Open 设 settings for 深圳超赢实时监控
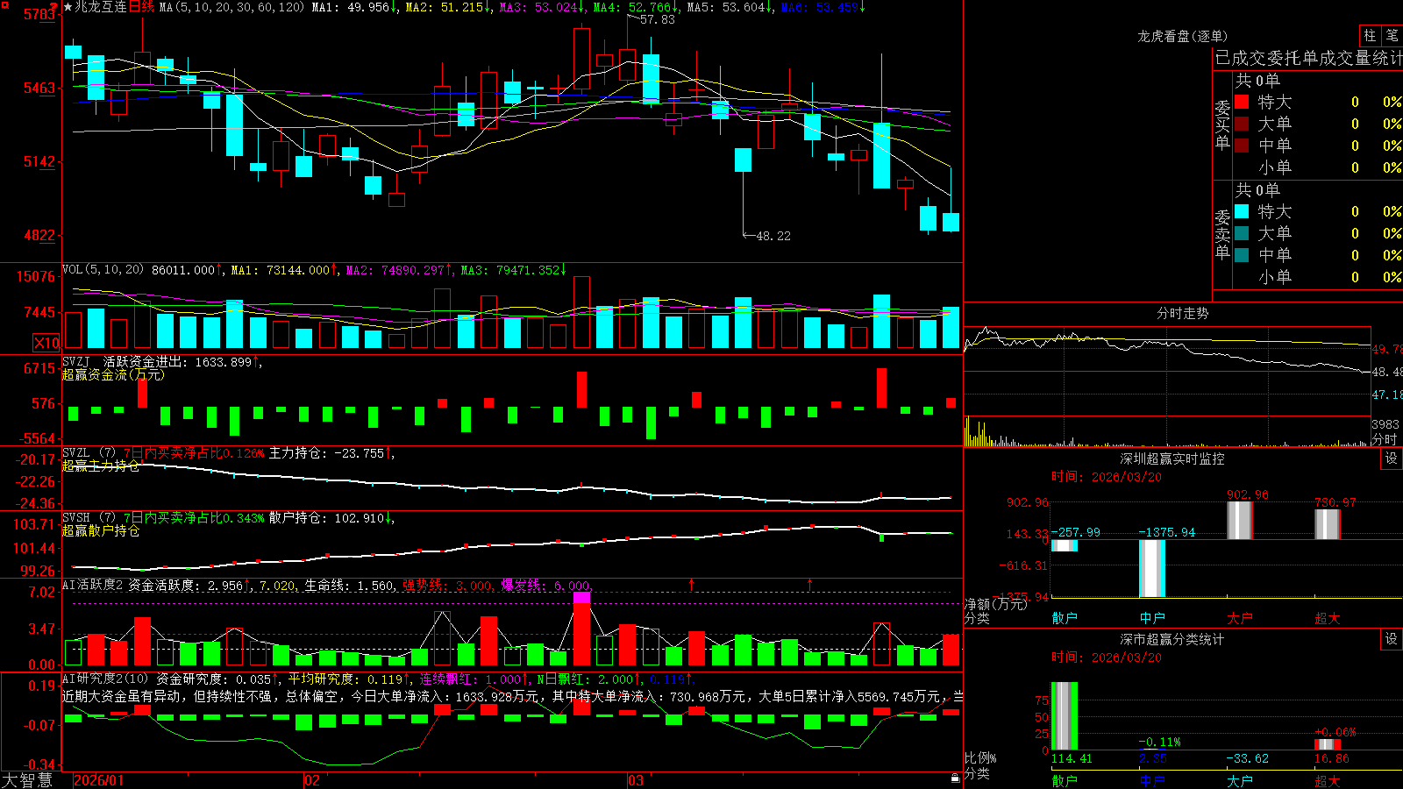Viewport: 1403px width, 789px height. 1392,458
